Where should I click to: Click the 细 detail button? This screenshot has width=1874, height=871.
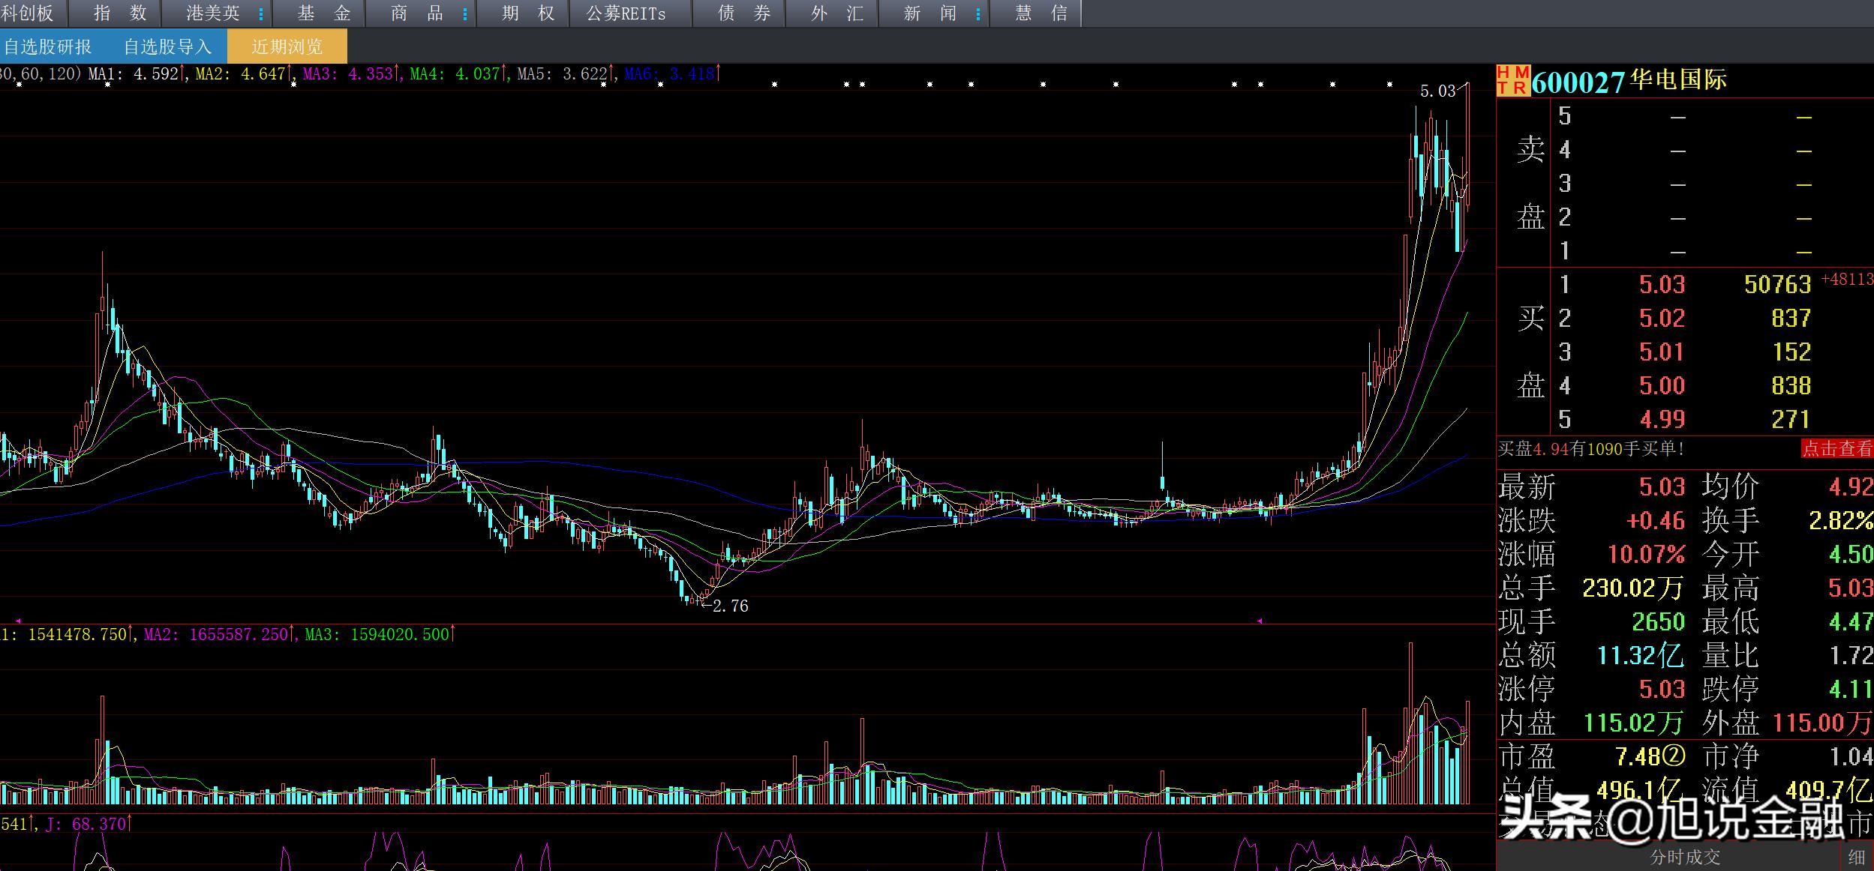point(1856,857)
